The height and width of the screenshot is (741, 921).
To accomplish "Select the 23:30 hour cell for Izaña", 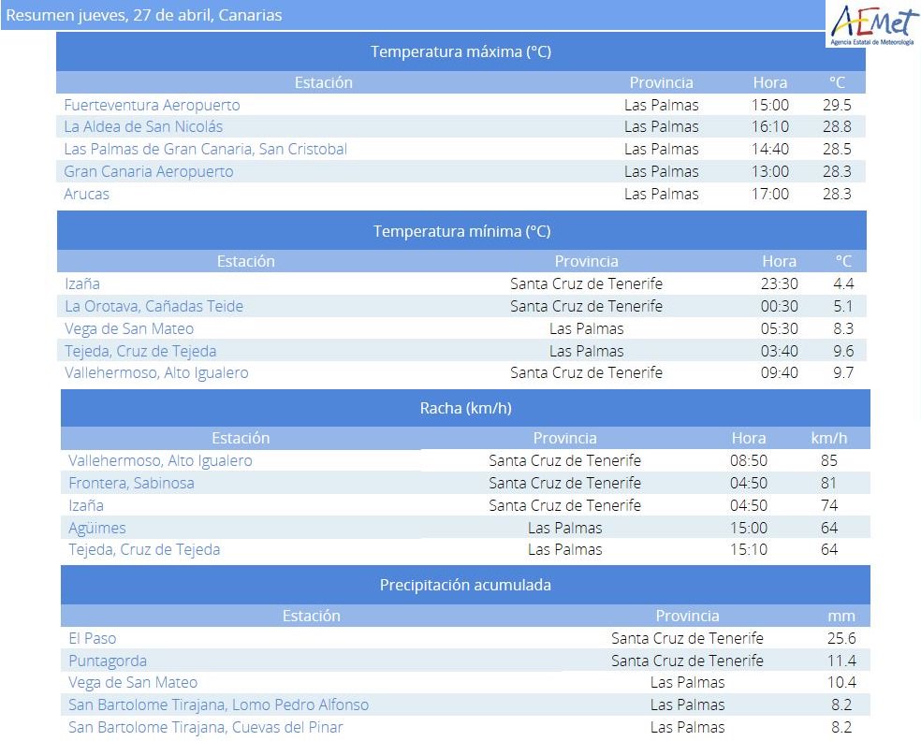I will (780, 283).
